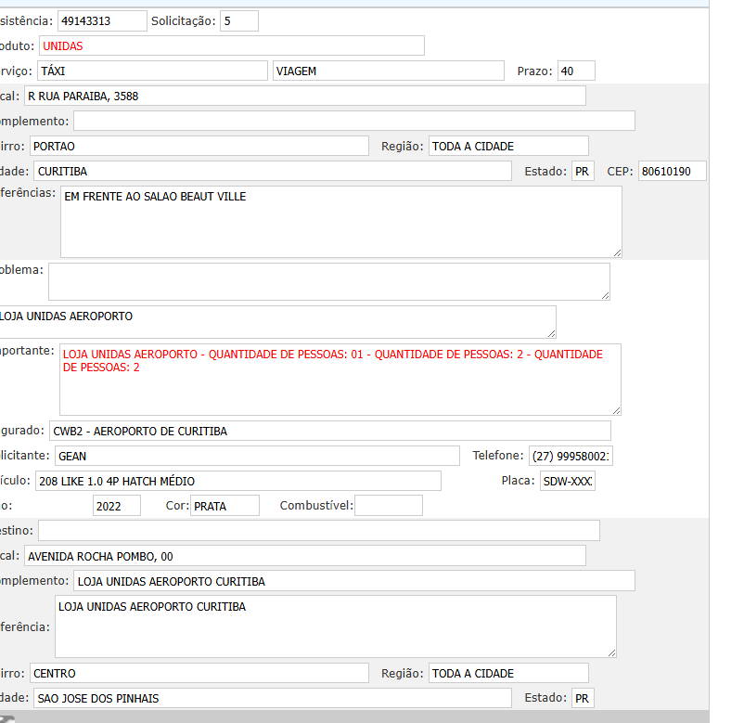Click the empty Problema text area
This screenshot has width=744, height=723.
click(x=329, y=281)
